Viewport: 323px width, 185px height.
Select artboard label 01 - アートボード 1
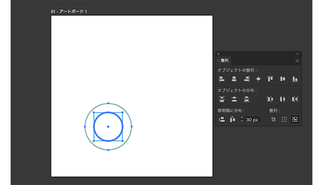point(69,11)
